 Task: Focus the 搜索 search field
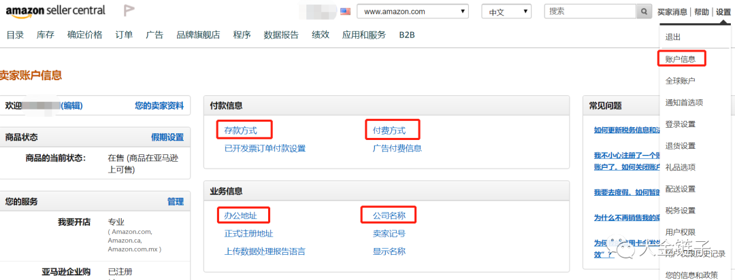[591, 12]
